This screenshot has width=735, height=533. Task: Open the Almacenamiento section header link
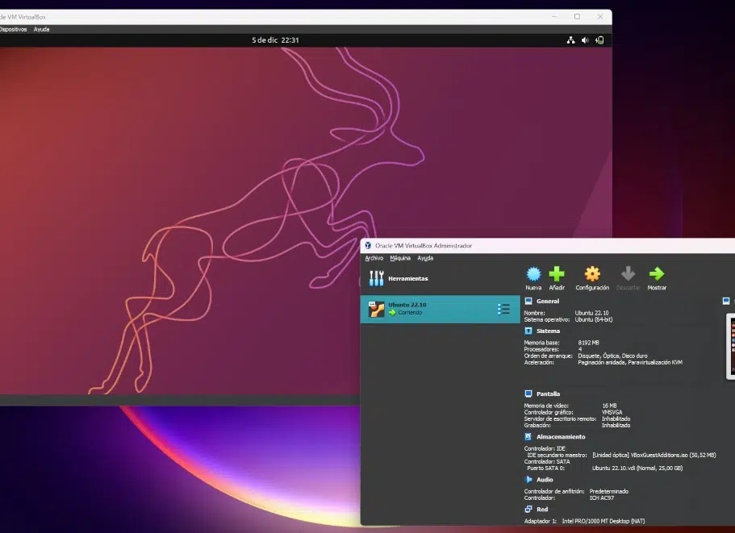[x=561, y=436]
